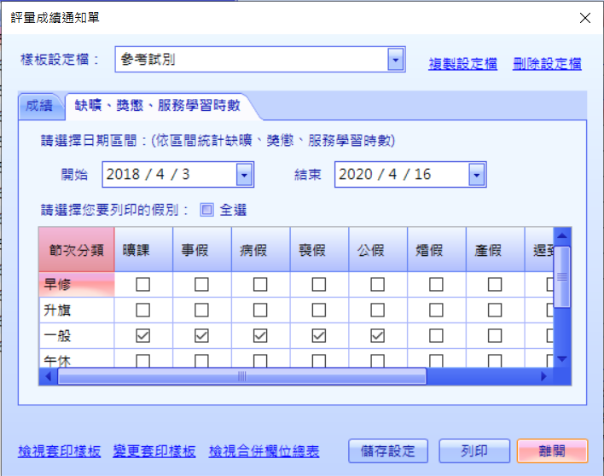Check 婚假 for the 升旗 row
Viewport: 604px width, 476px height.
436,310
